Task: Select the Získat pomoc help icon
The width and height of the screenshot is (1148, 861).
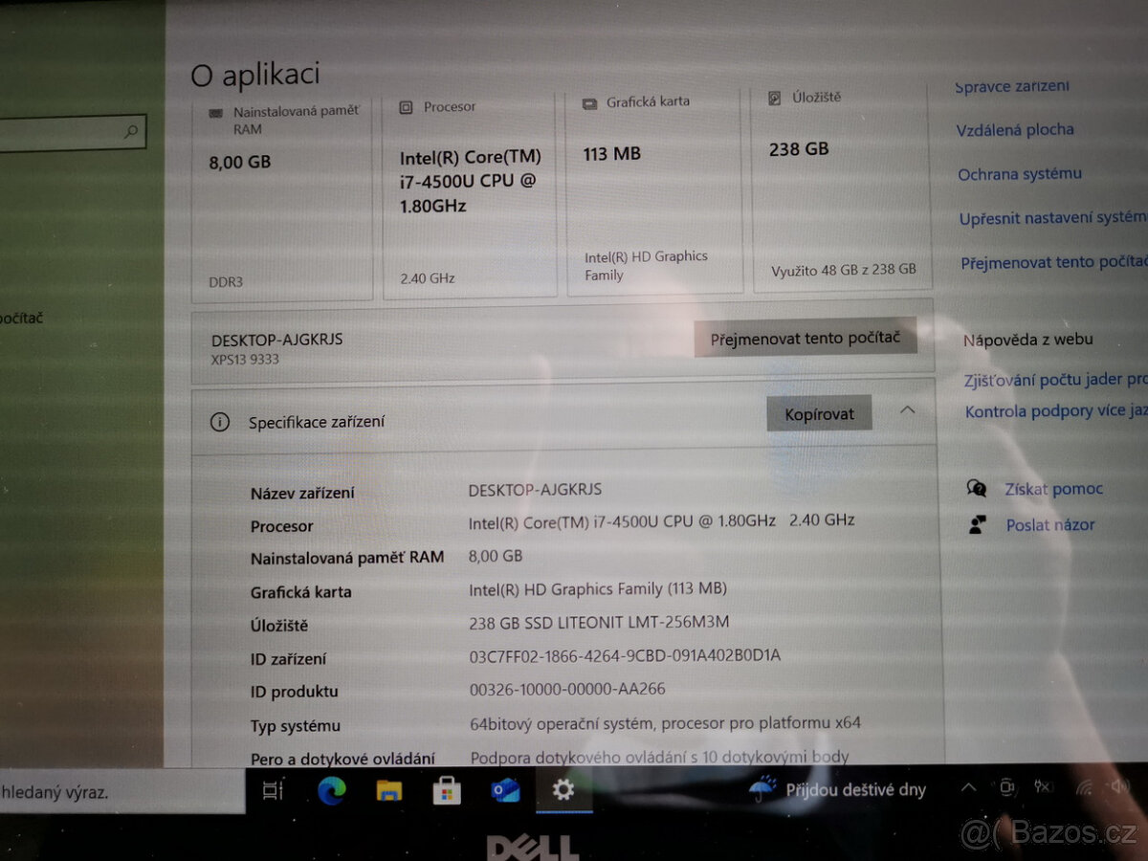Action: coord(977,489)
